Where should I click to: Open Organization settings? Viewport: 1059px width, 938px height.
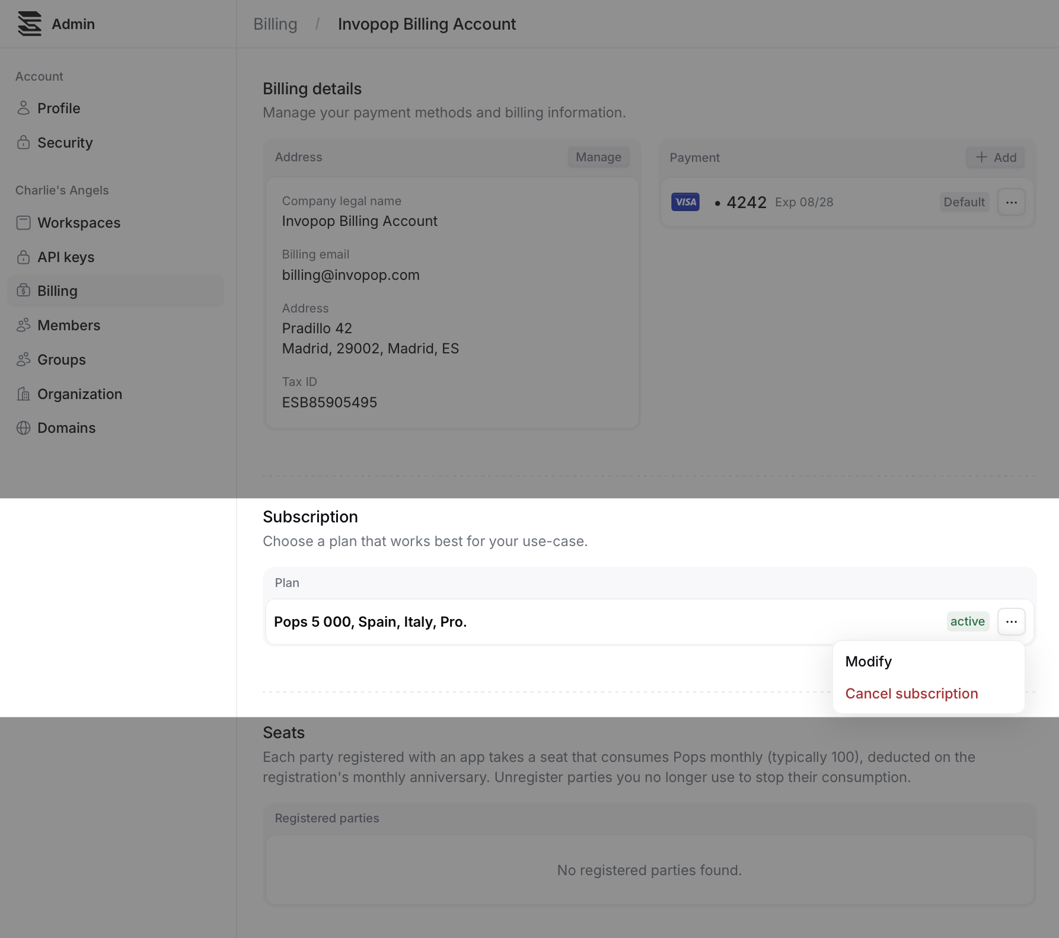pyautogui.click(x=116, y=394)
